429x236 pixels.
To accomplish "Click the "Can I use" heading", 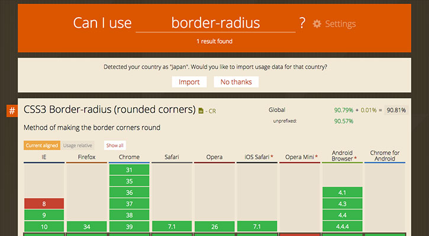I will click(x=102, y=23).
